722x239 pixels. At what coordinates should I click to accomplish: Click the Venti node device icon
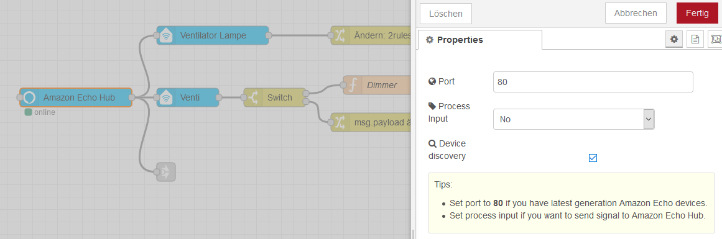click(x=166, y=97)
